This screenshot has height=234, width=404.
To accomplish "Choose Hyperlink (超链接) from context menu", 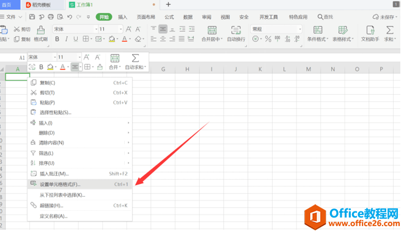I will [x=80, y=205].
